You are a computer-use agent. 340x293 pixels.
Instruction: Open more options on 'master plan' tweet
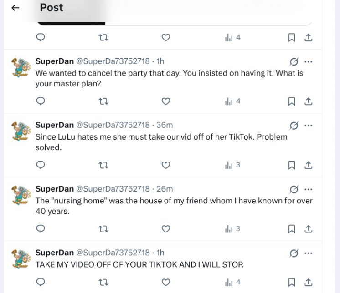309,61
